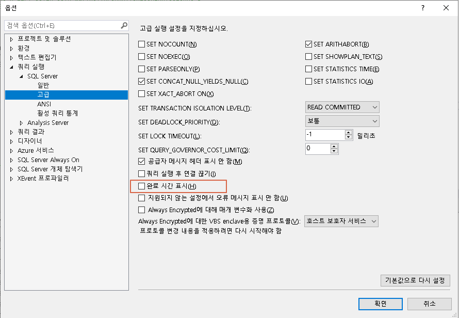Expand XEvent 프로파일러 node

12,179
